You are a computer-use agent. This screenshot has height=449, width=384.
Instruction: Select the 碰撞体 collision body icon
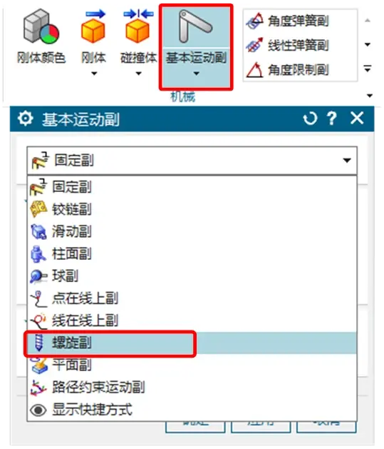pos(138,27)
